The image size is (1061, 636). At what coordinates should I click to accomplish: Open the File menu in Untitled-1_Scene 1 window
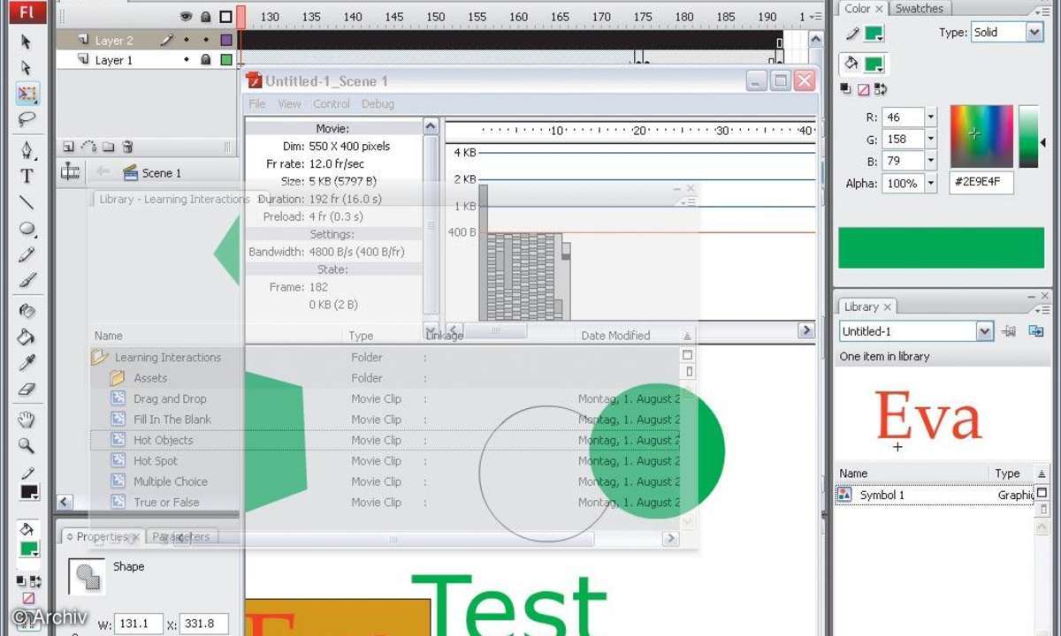pyautogui.click(x=257, y=103)
